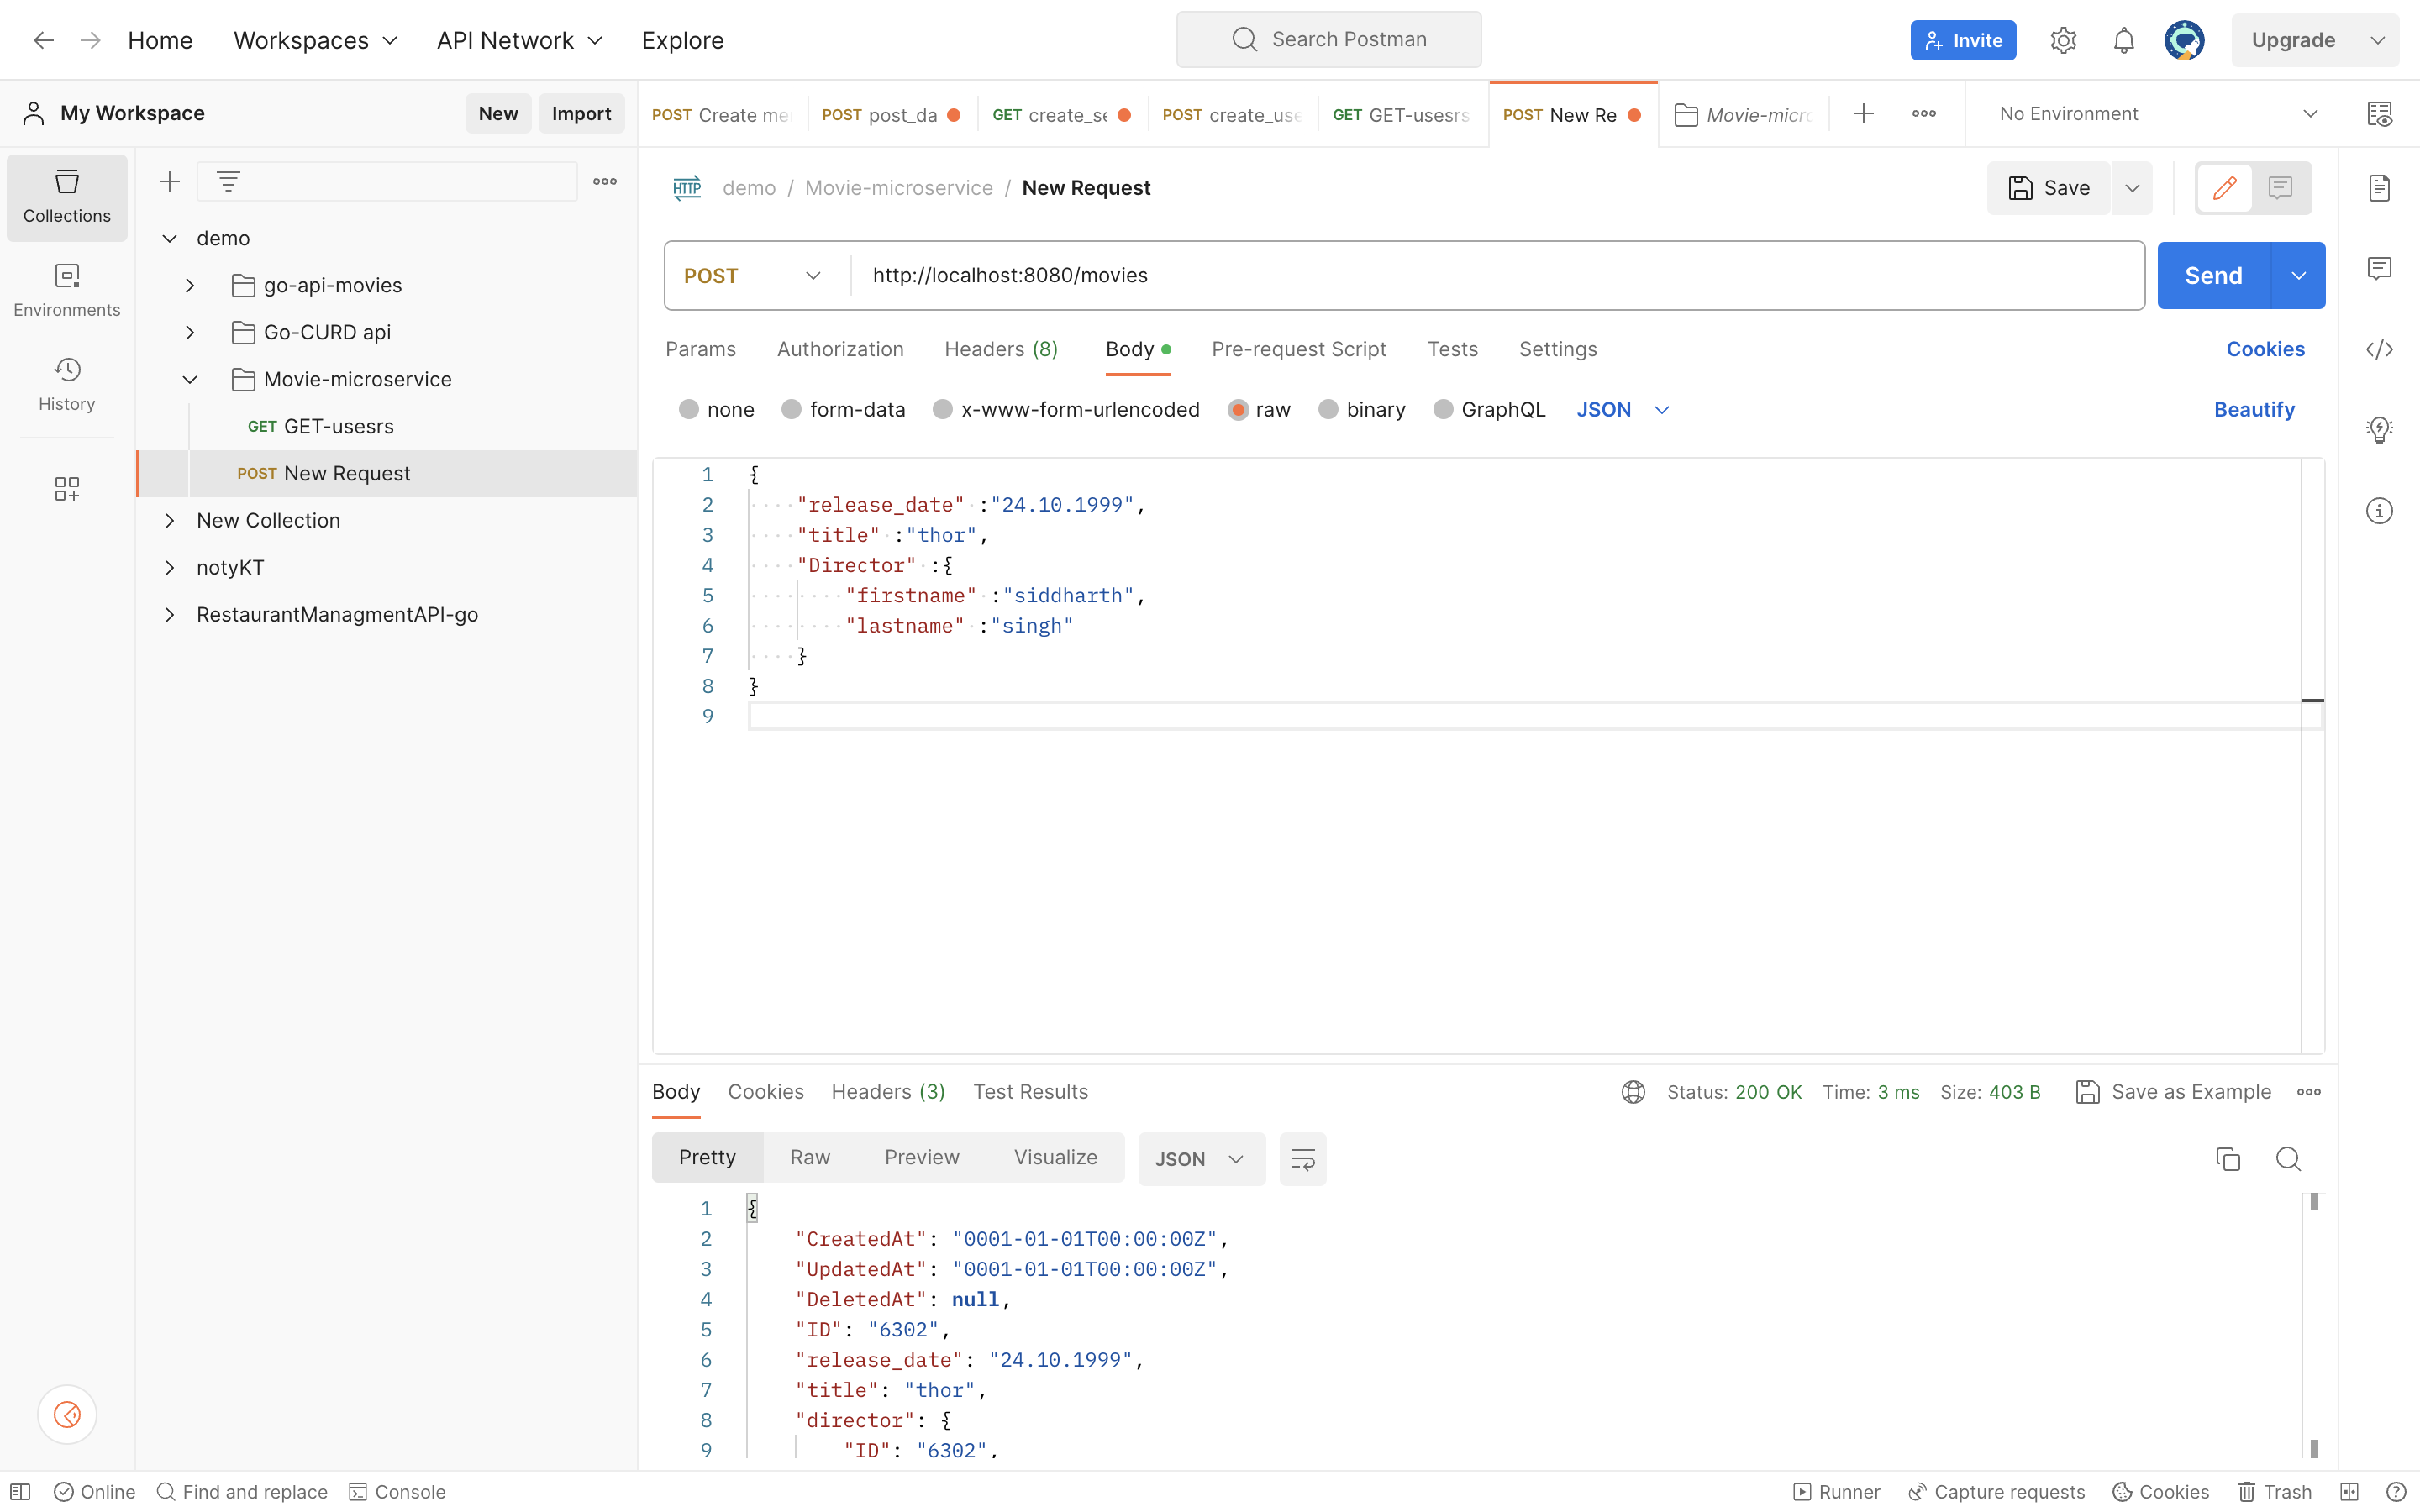2420x1512 pixels.
Task: Choose the none body option
Action: (x=688, y=409)
